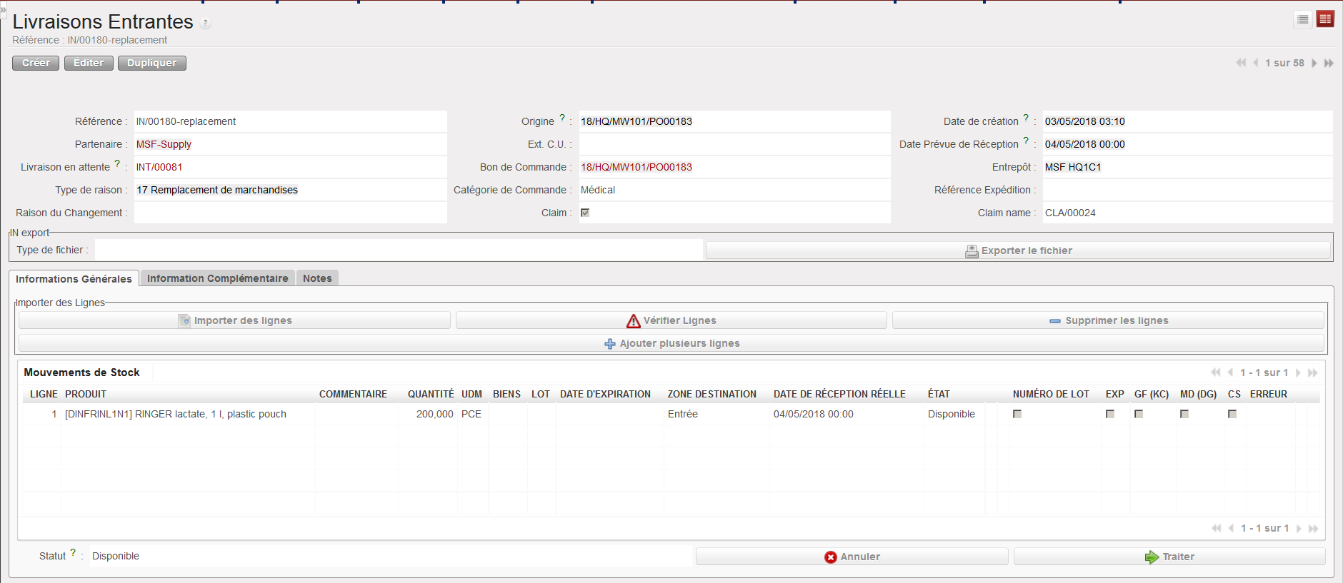Click help mark beside Date de création
The image size is (1343, 583).
click(x=1026, y=118)
